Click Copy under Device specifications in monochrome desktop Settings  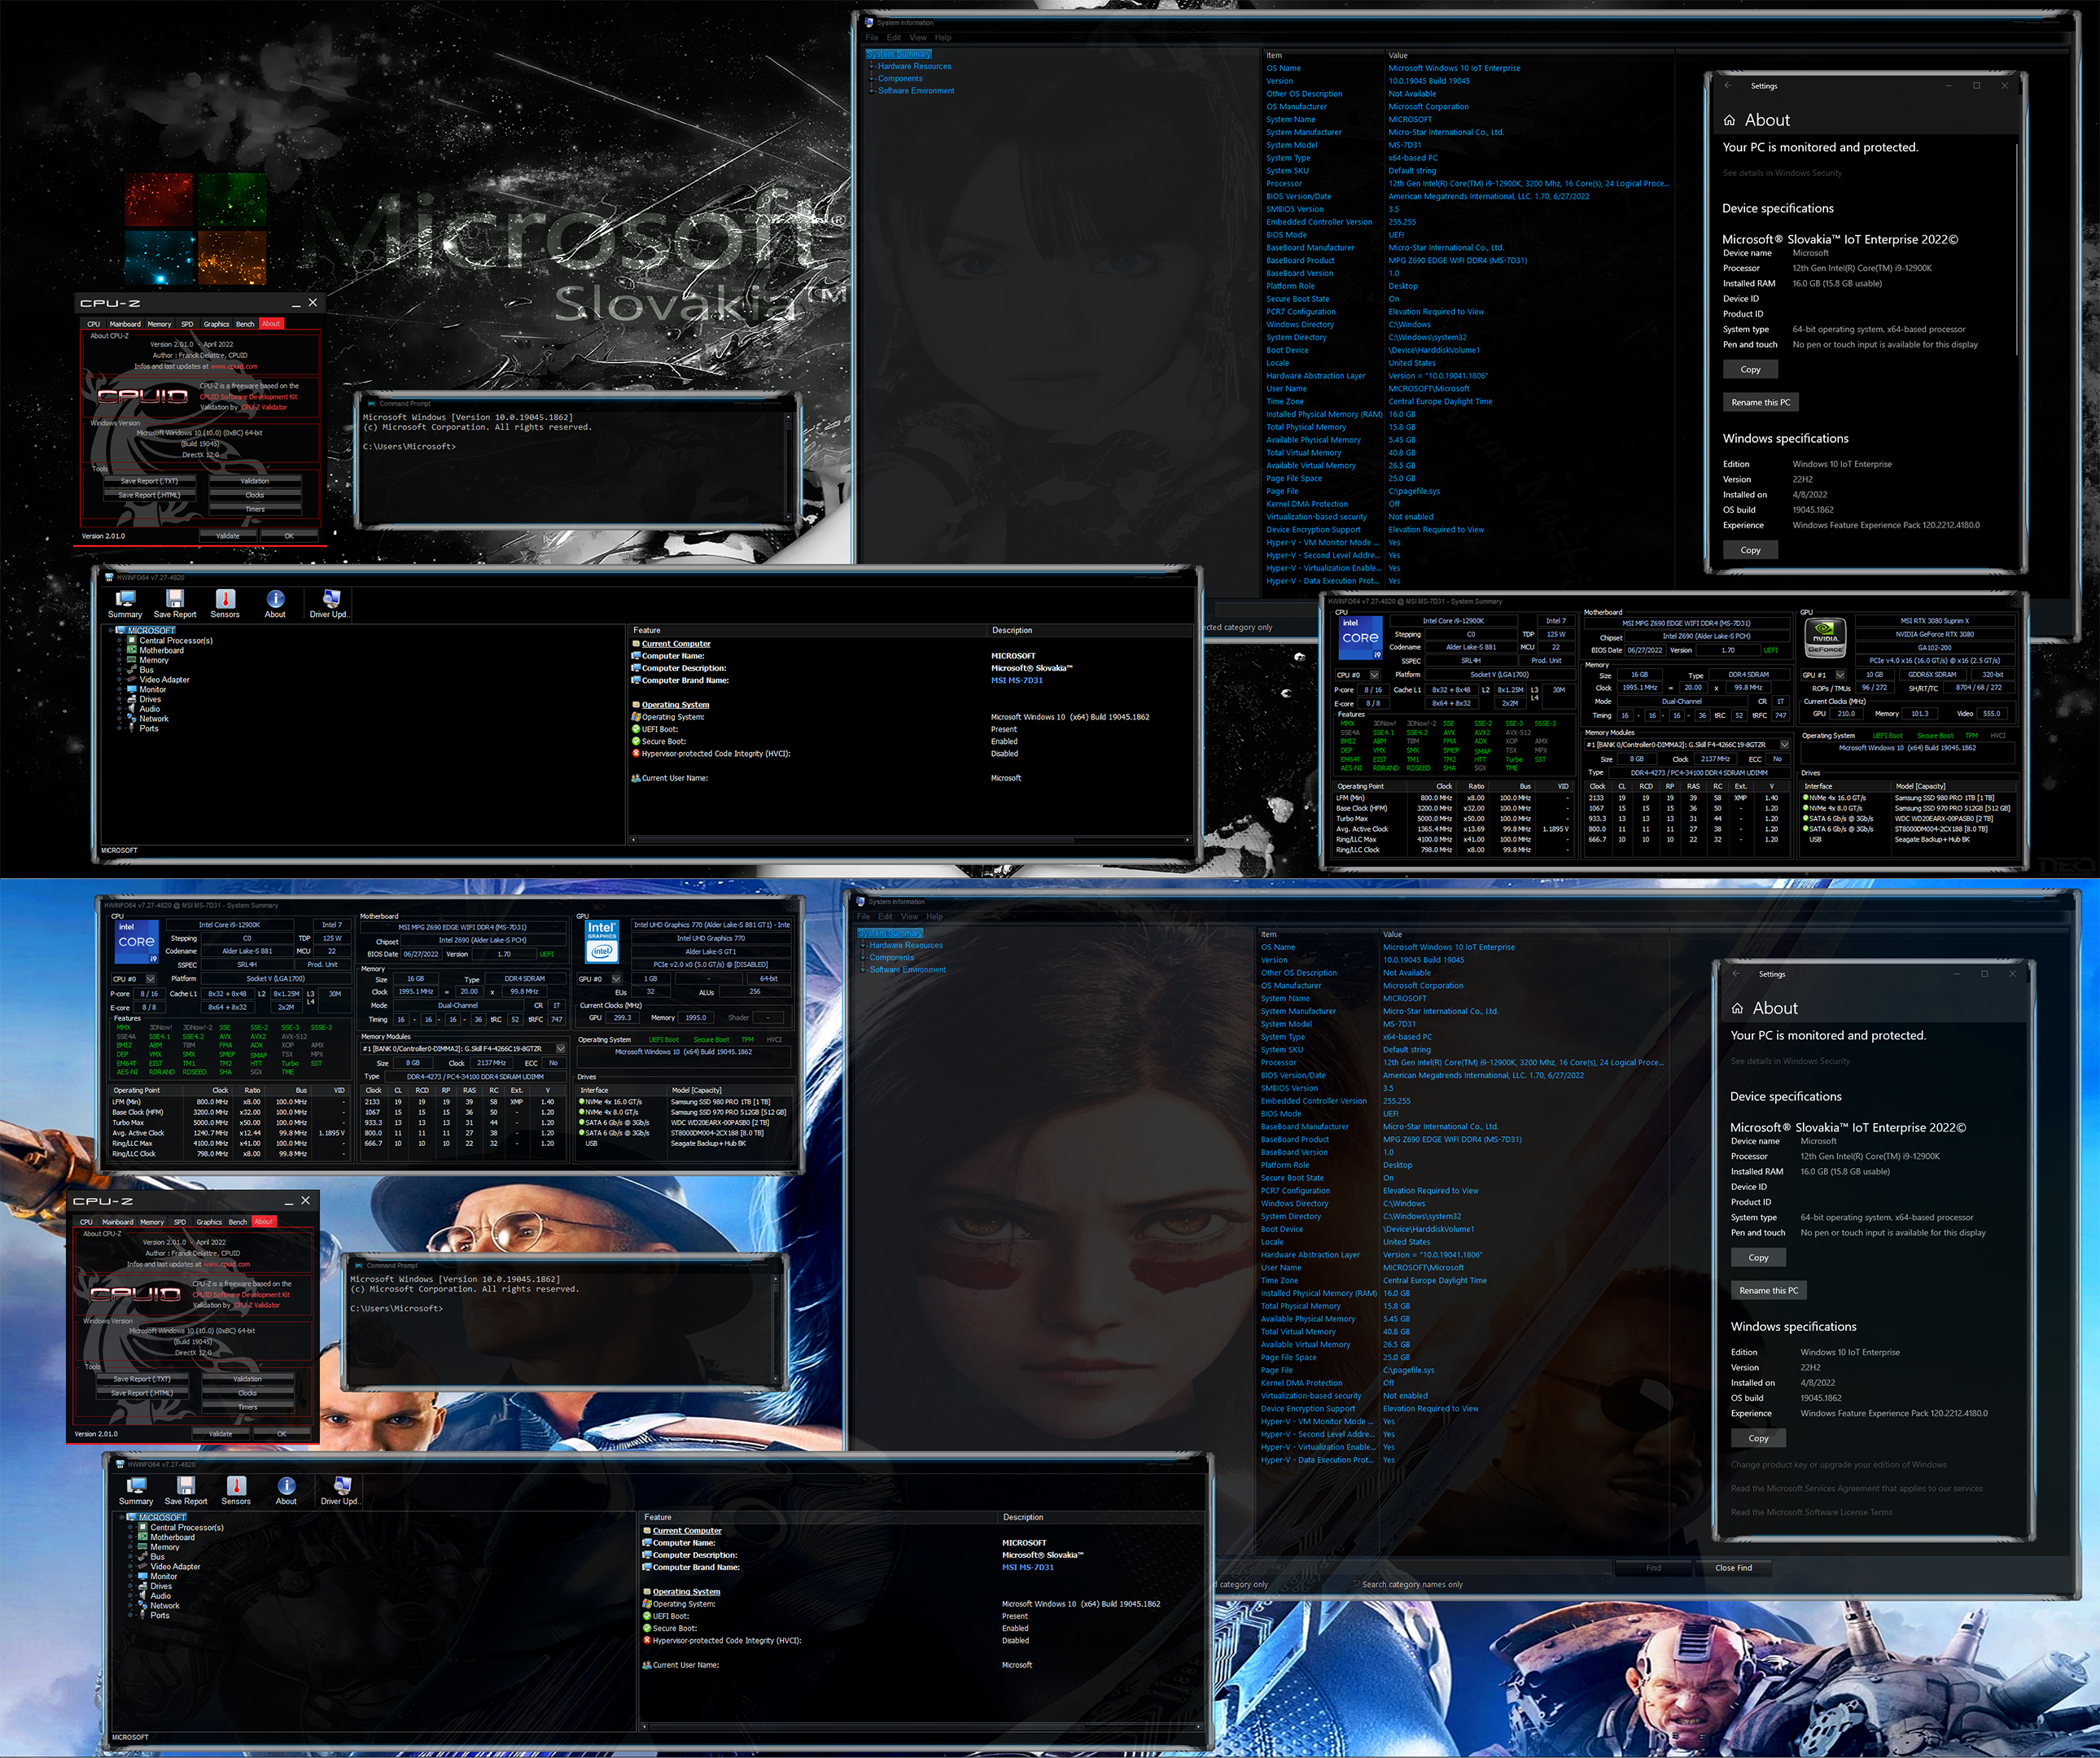[x=1751, y=370]
